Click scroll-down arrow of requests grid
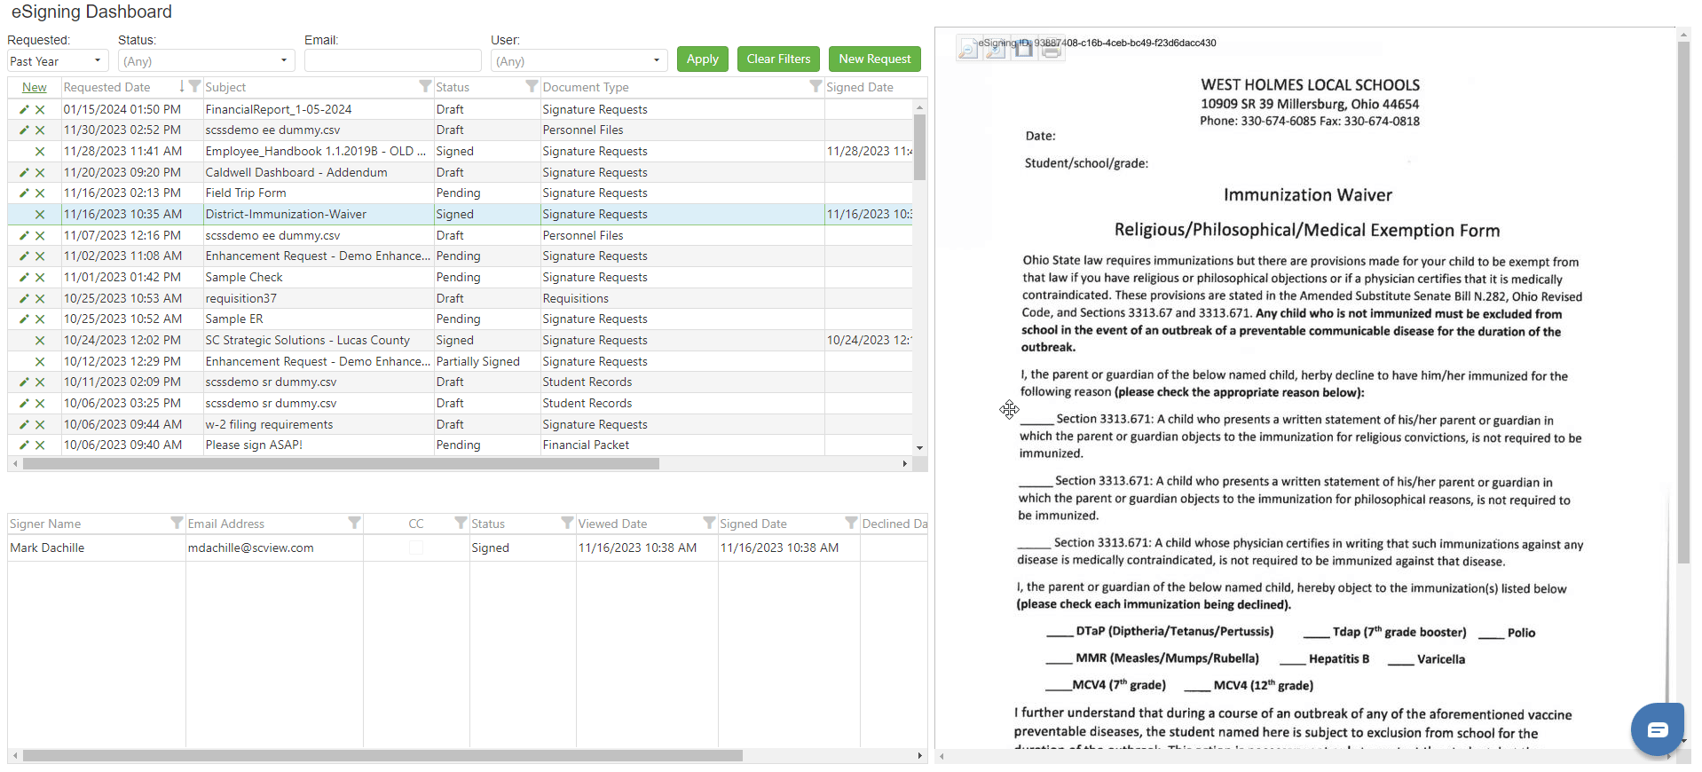 (919, 448)
